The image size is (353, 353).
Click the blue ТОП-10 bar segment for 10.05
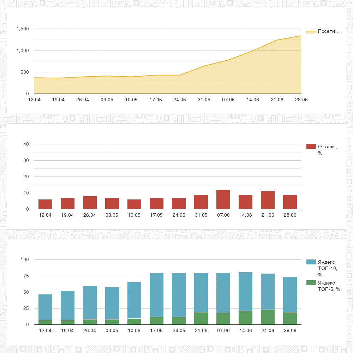[134, 300]
